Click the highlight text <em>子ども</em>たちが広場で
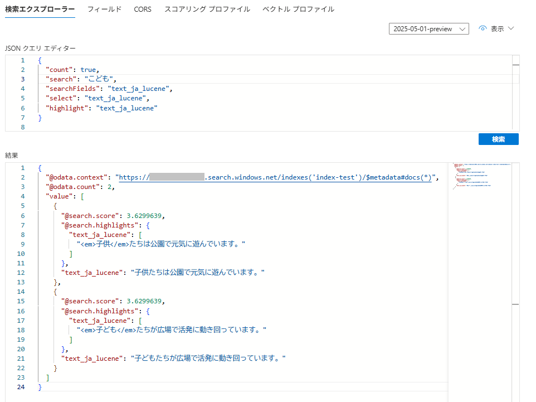 pyautogui.click(x=171, y=330)
